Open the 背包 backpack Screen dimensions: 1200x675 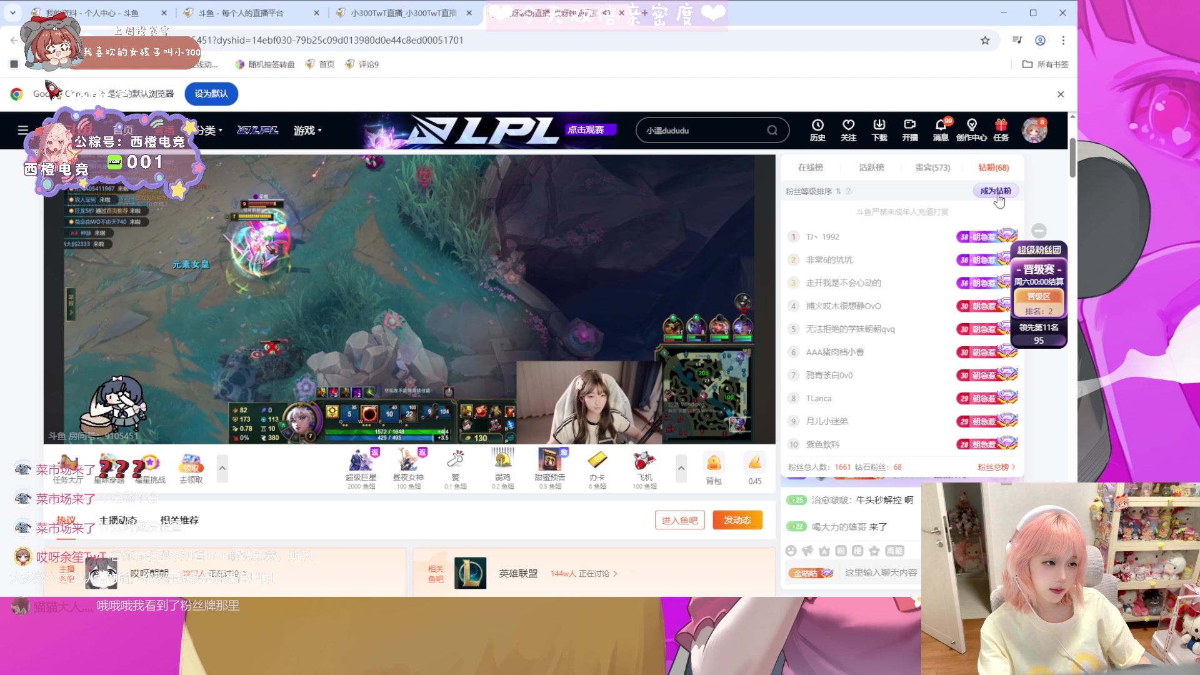pos(714,469)
